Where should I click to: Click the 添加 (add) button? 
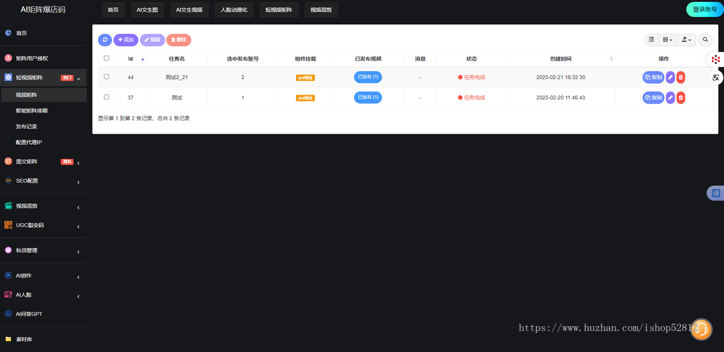tap(125, 40)
